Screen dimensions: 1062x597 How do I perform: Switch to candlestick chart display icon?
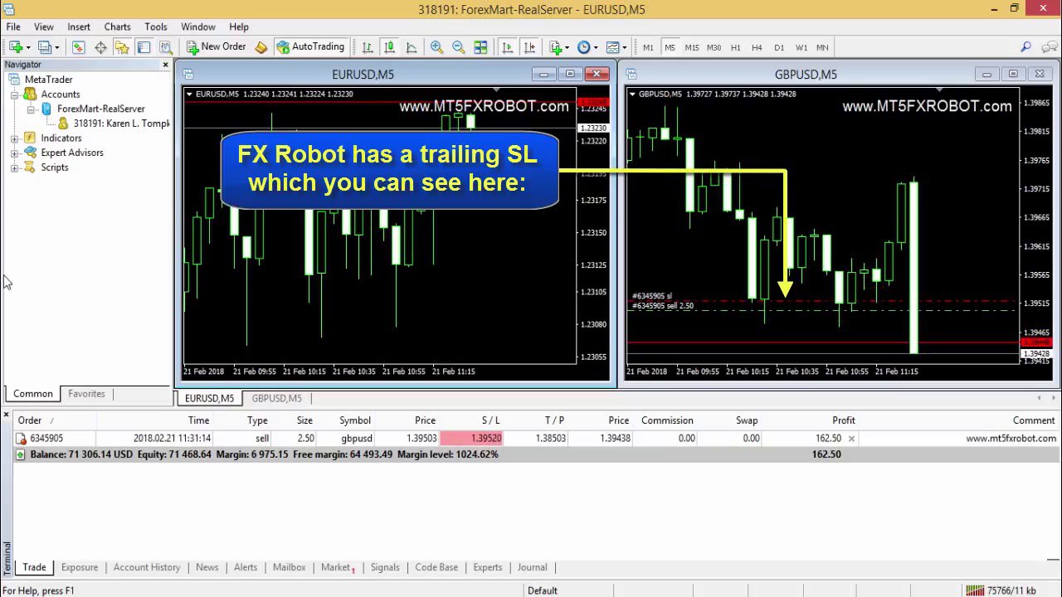click(x=389, y=47)
